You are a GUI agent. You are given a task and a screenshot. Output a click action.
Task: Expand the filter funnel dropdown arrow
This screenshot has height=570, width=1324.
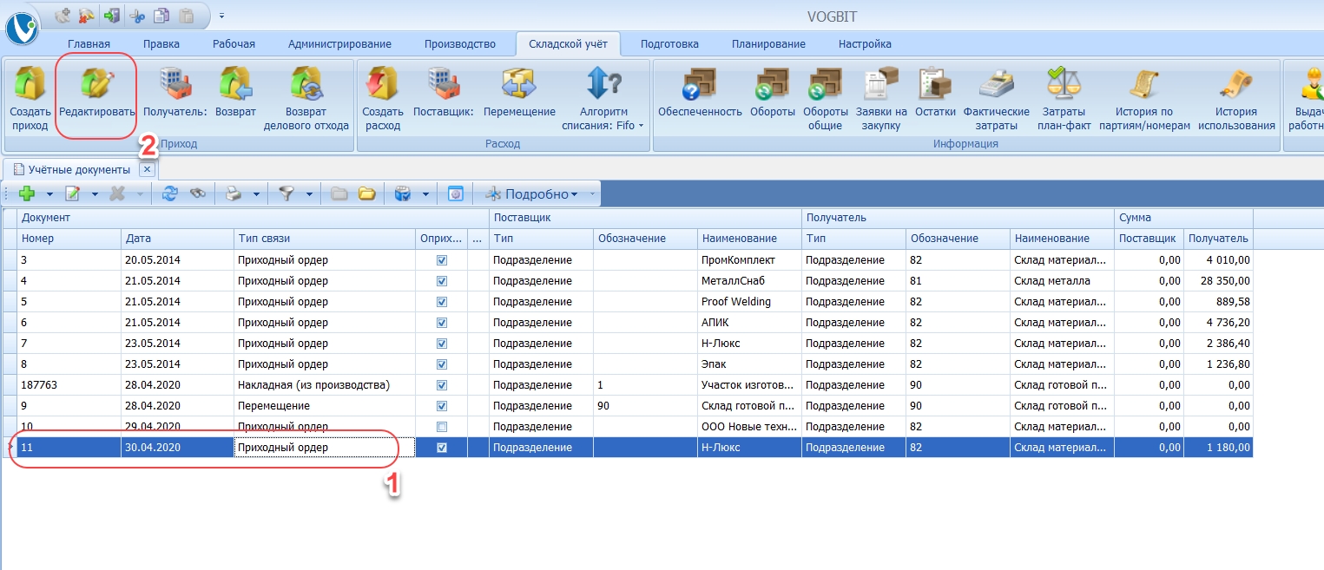tap(309, 194)
